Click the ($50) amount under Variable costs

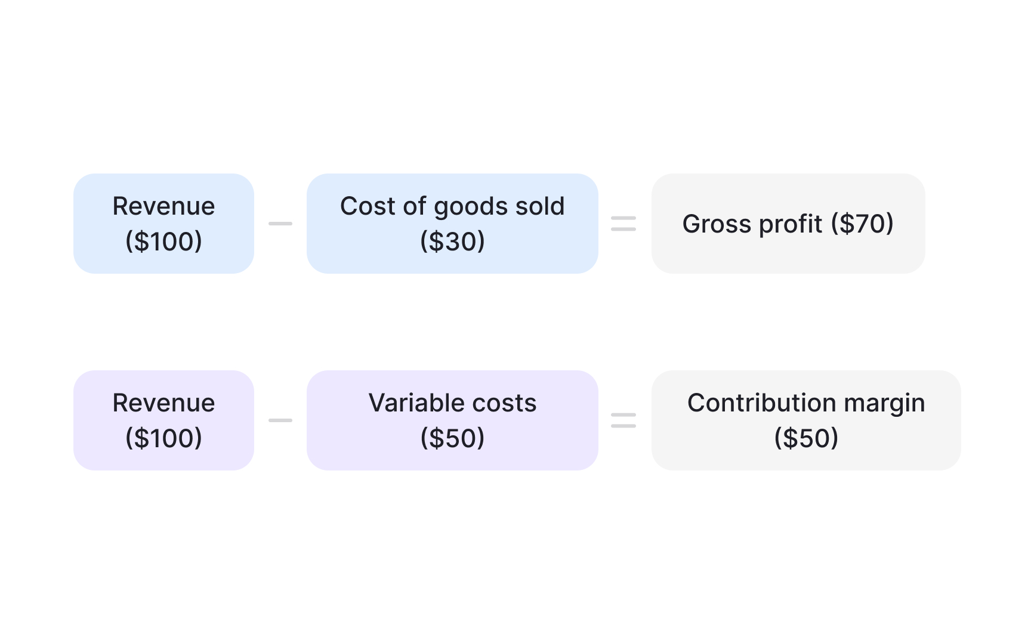tap(452, 438)
